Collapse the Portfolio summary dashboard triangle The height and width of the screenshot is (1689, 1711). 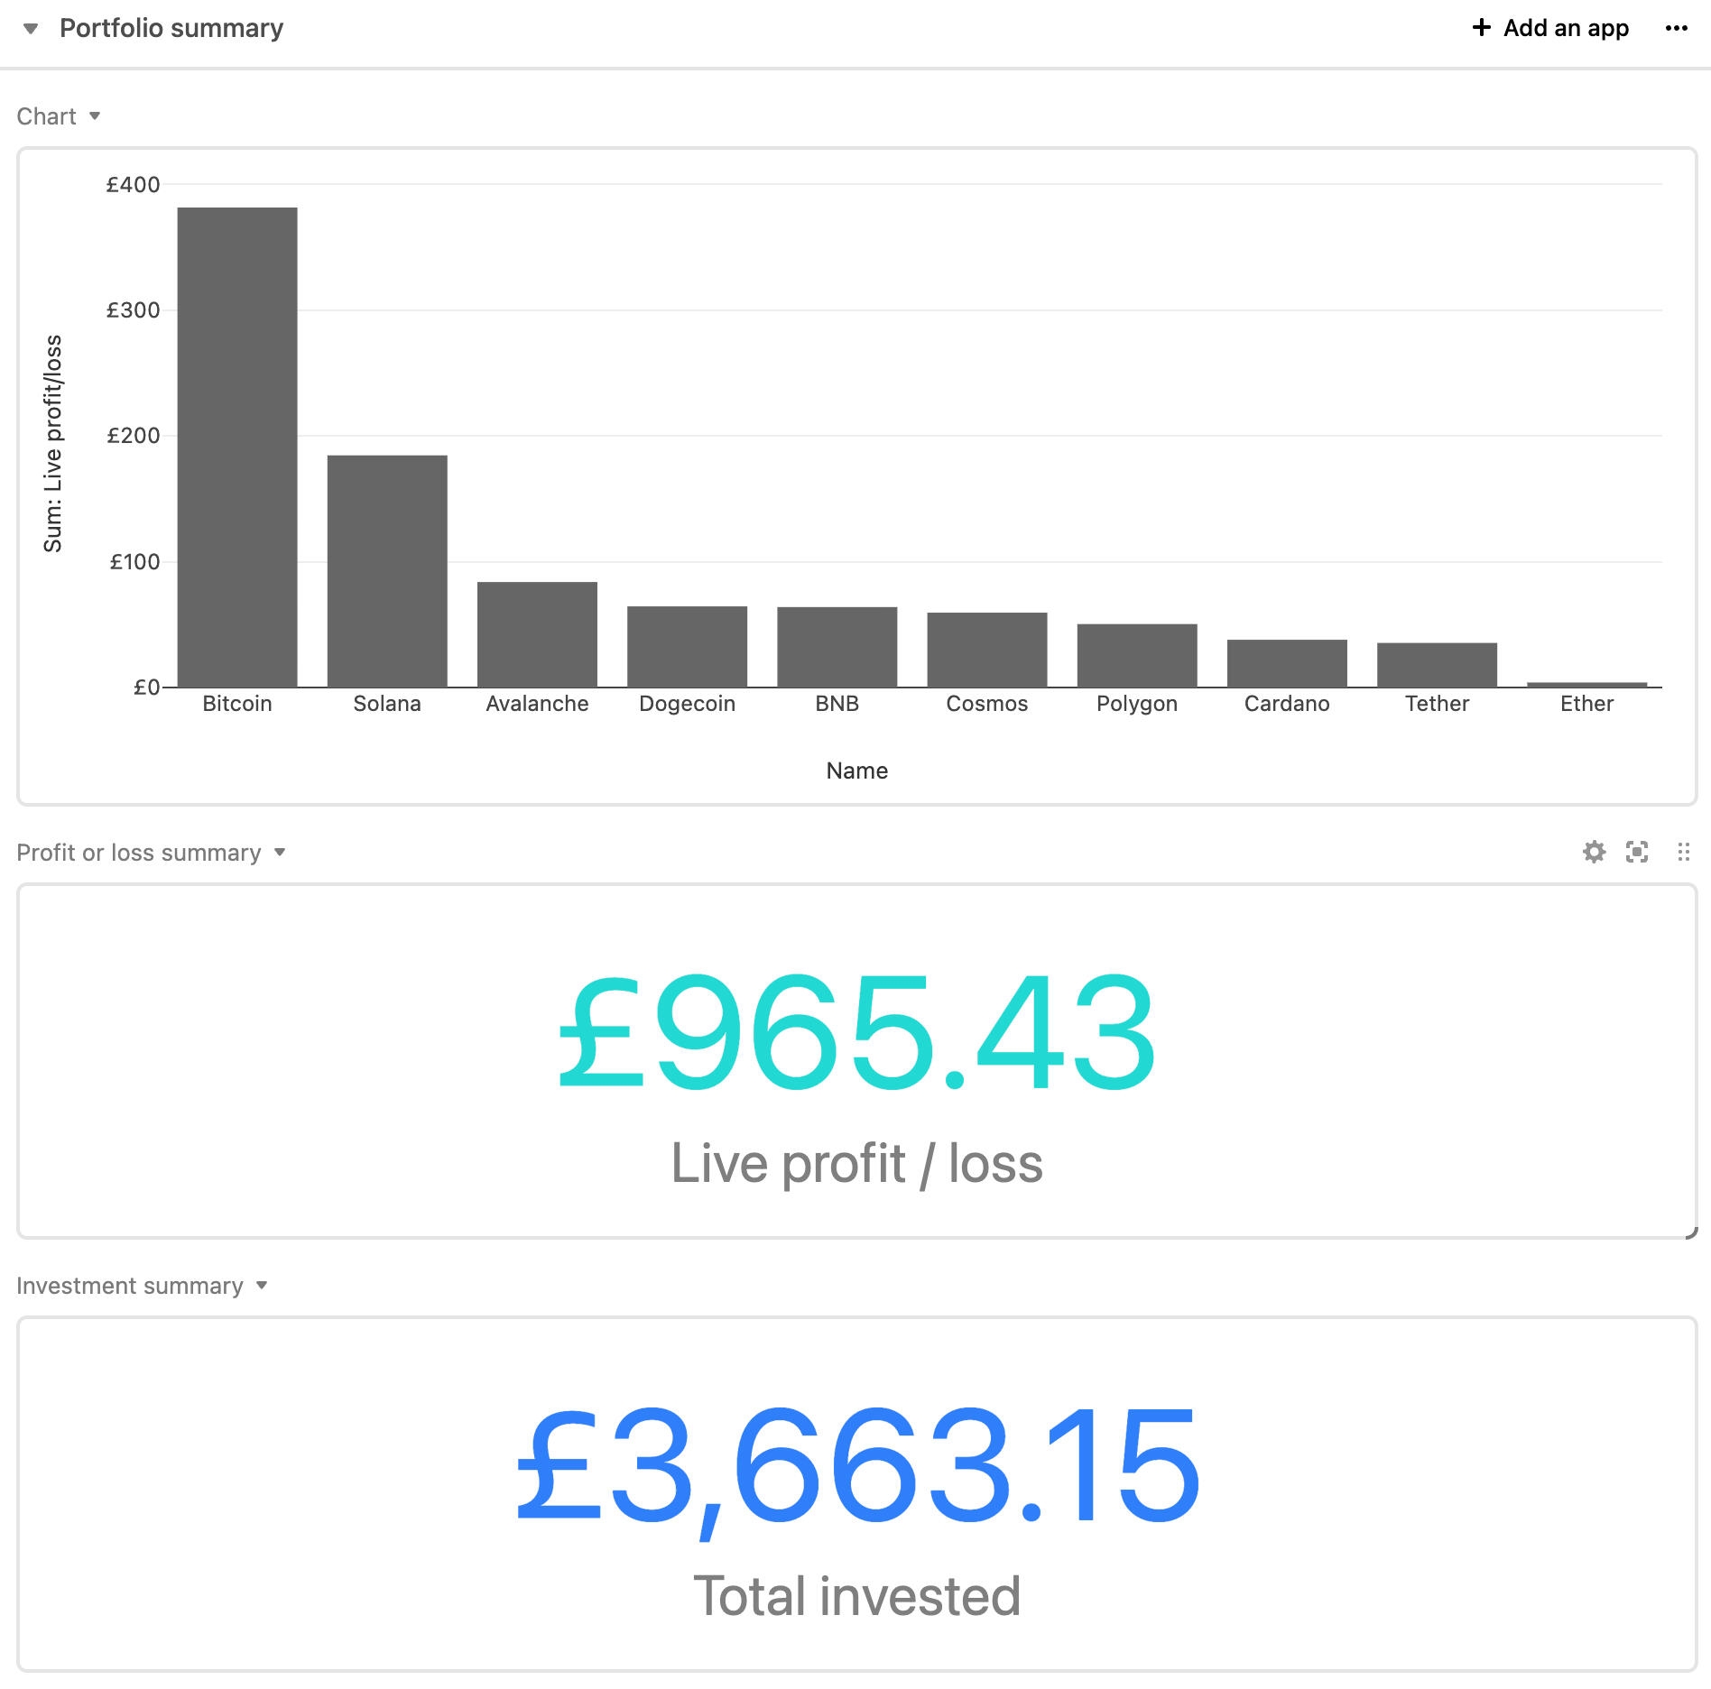click(x=31, y=29)
